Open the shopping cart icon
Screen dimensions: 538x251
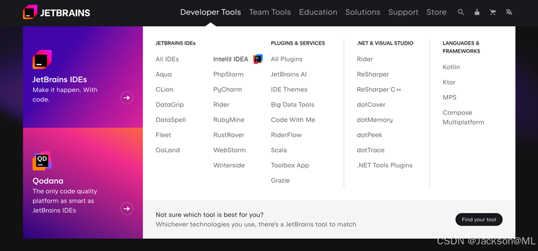[x=493, y=12]
